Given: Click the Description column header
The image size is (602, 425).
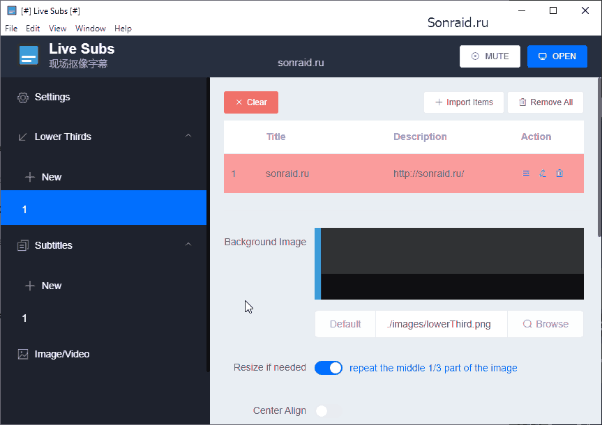Looking at the screenshot, I should click(420, 137).
